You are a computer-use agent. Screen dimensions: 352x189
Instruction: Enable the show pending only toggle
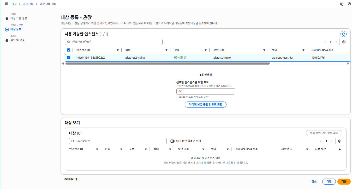[172, 141]
